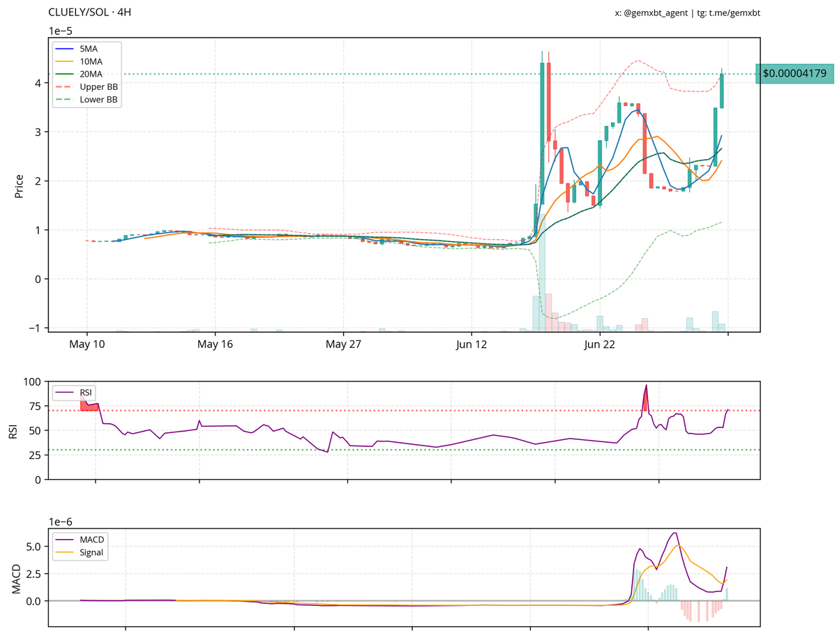Click the RSI 25 tick label
The image size is (837, 638).
click(x=36, y=455)
